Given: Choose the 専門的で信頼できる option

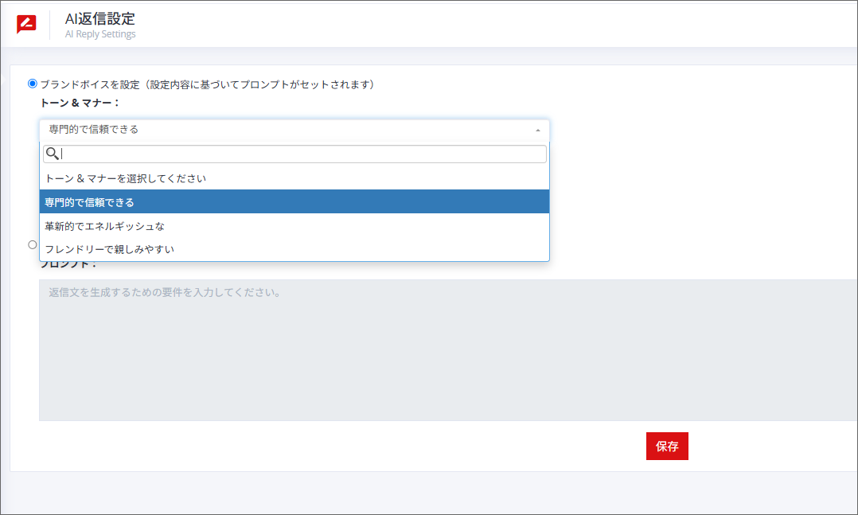Looking at the screenshot, I should click(294, 202).
